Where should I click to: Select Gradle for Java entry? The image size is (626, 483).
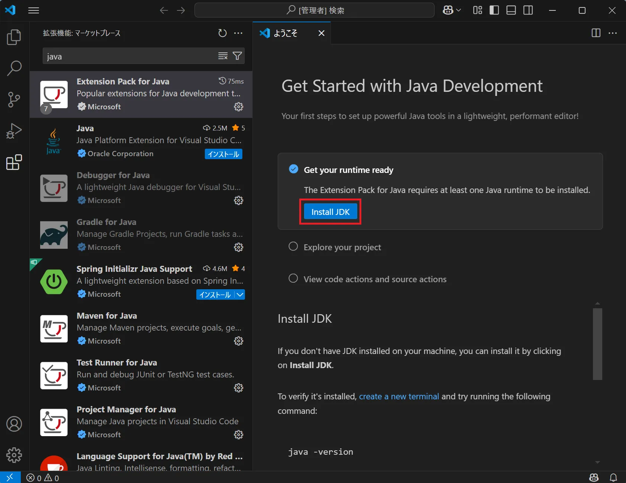coord(141,235)
